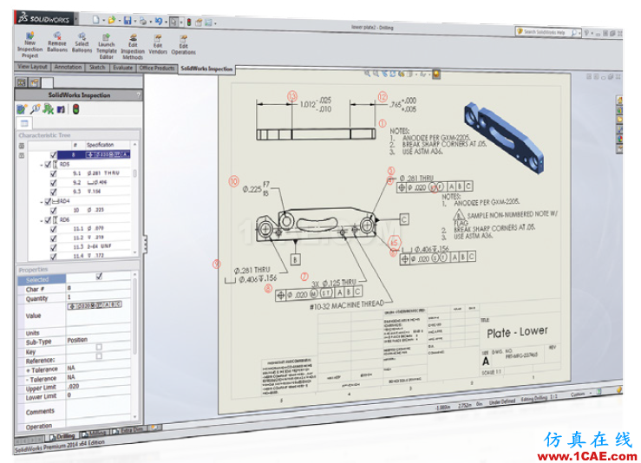Open the Milling sheet tab

pos(95,434)
